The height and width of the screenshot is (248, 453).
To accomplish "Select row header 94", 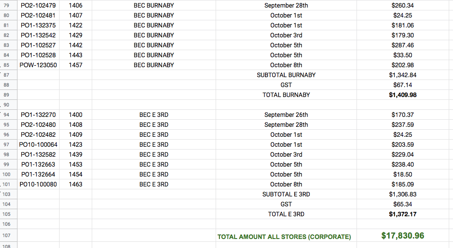I will click(7, 115).
